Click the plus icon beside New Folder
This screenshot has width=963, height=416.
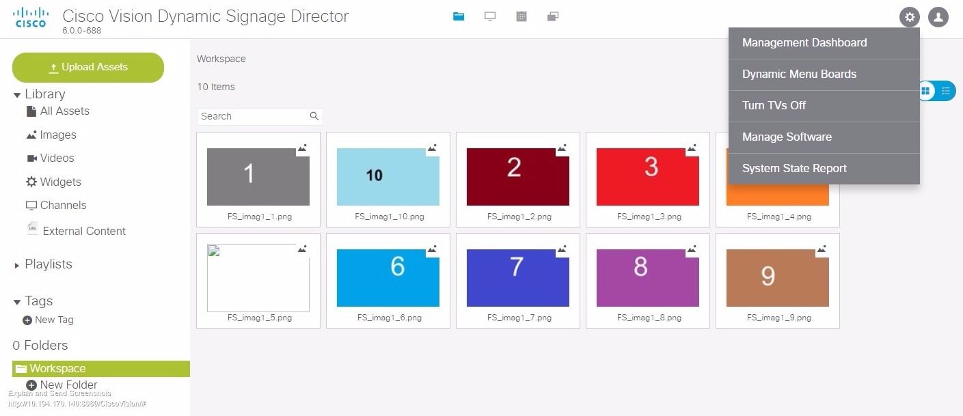[31, 385]
